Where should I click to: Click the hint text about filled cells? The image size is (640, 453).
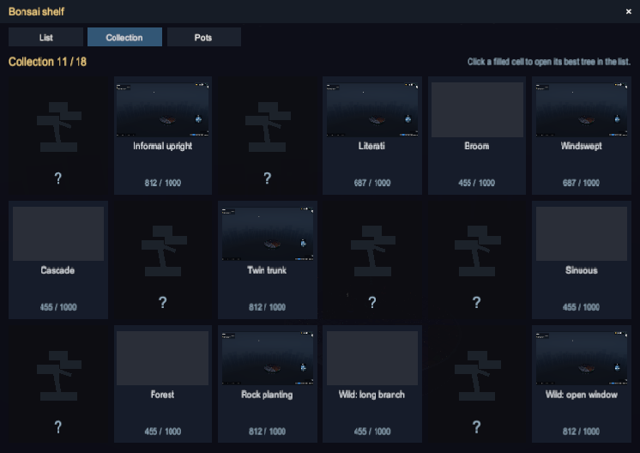(x=549, y=62)
